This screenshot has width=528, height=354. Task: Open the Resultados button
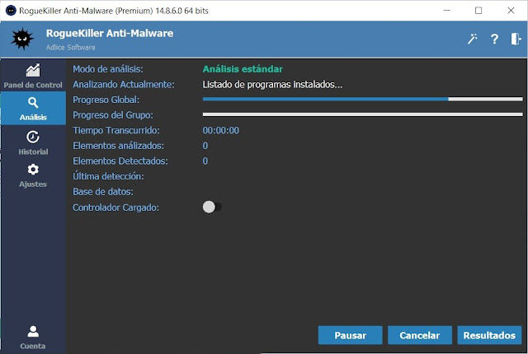click(489, 335)
